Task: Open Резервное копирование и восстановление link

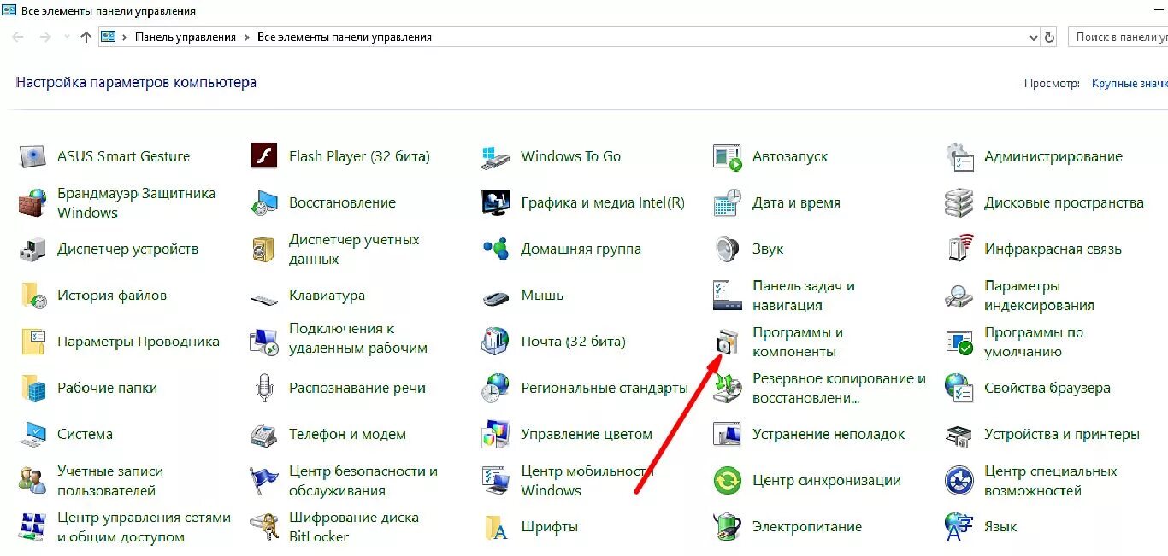Action: click(x=839, y=388)
